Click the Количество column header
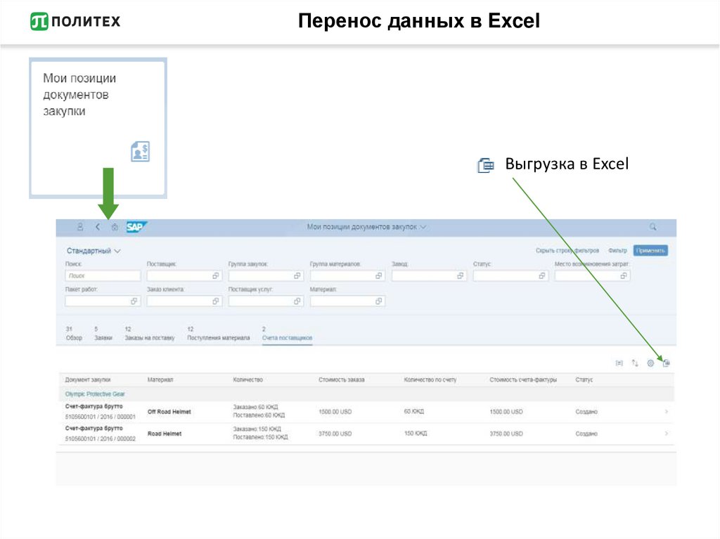This screenshot has width=720, height=539. pyautogui.click(x=248, y=379)
